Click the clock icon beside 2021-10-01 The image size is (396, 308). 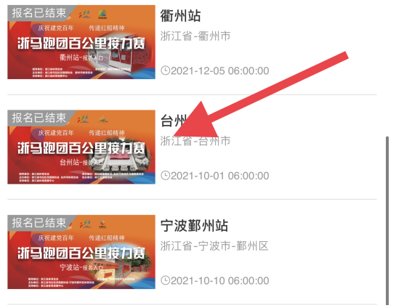(166, 176)
